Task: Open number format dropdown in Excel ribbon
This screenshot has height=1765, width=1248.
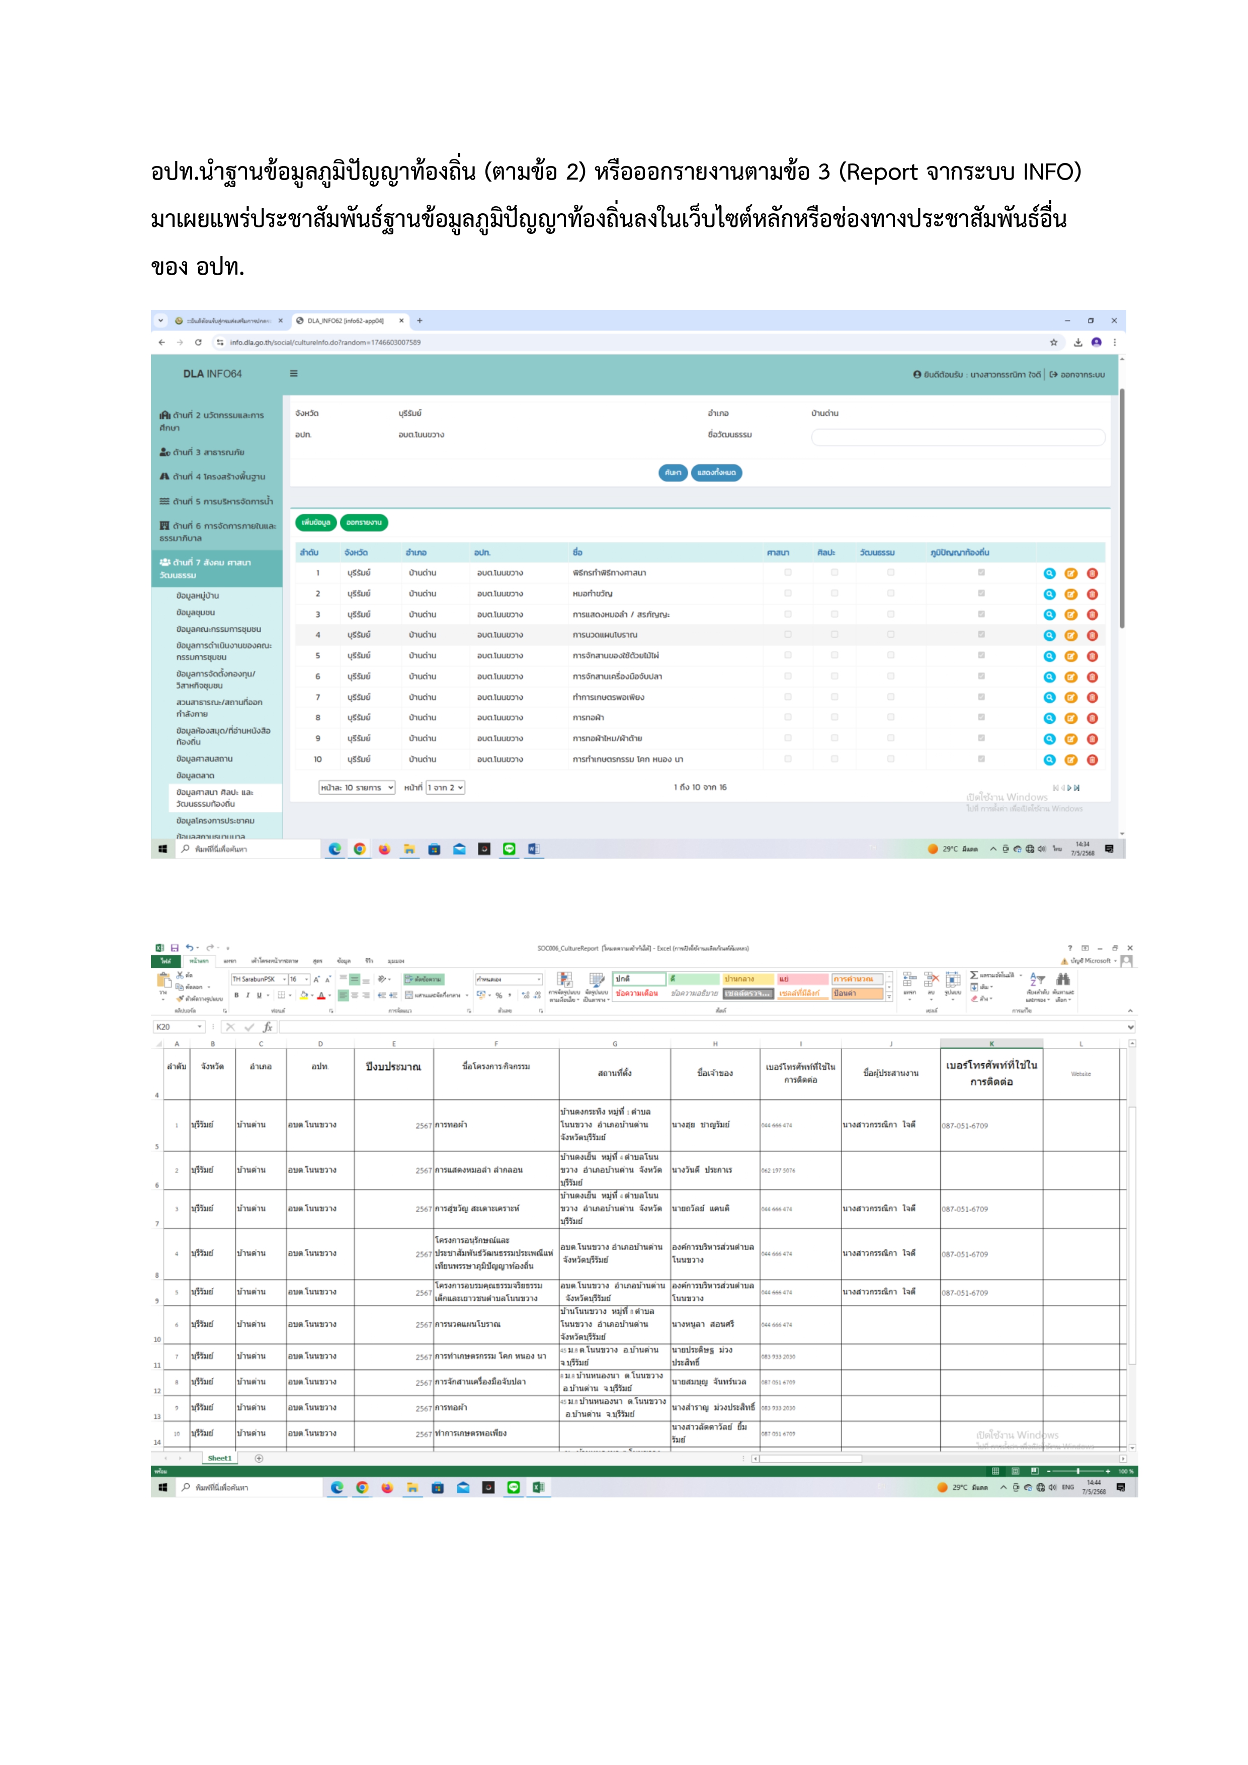Action: (539, 979)
